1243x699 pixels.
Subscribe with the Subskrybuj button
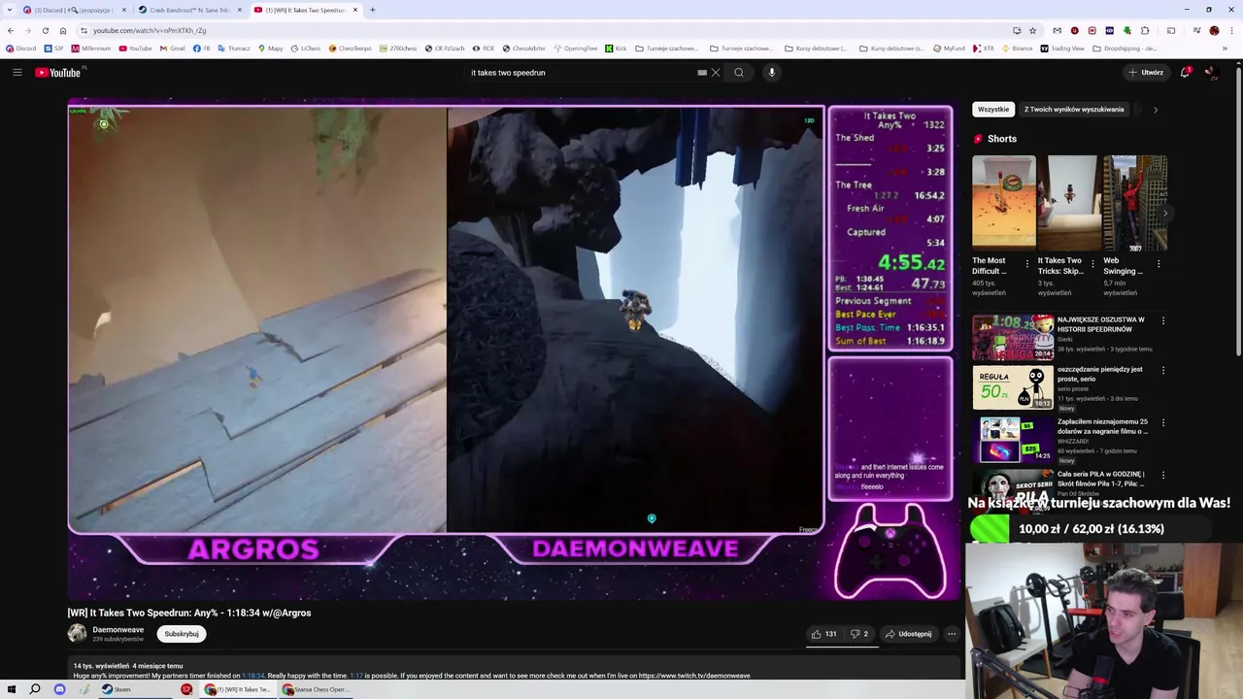182,634
